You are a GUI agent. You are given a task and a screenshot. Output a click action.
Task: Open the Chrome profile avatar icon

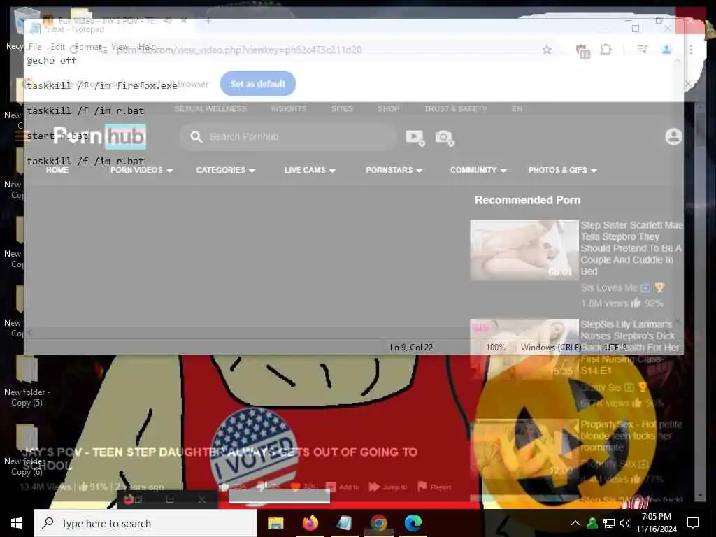click(x=666, y=50)
